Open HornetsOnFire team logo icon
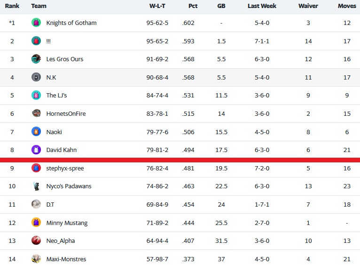 [36, 113]
